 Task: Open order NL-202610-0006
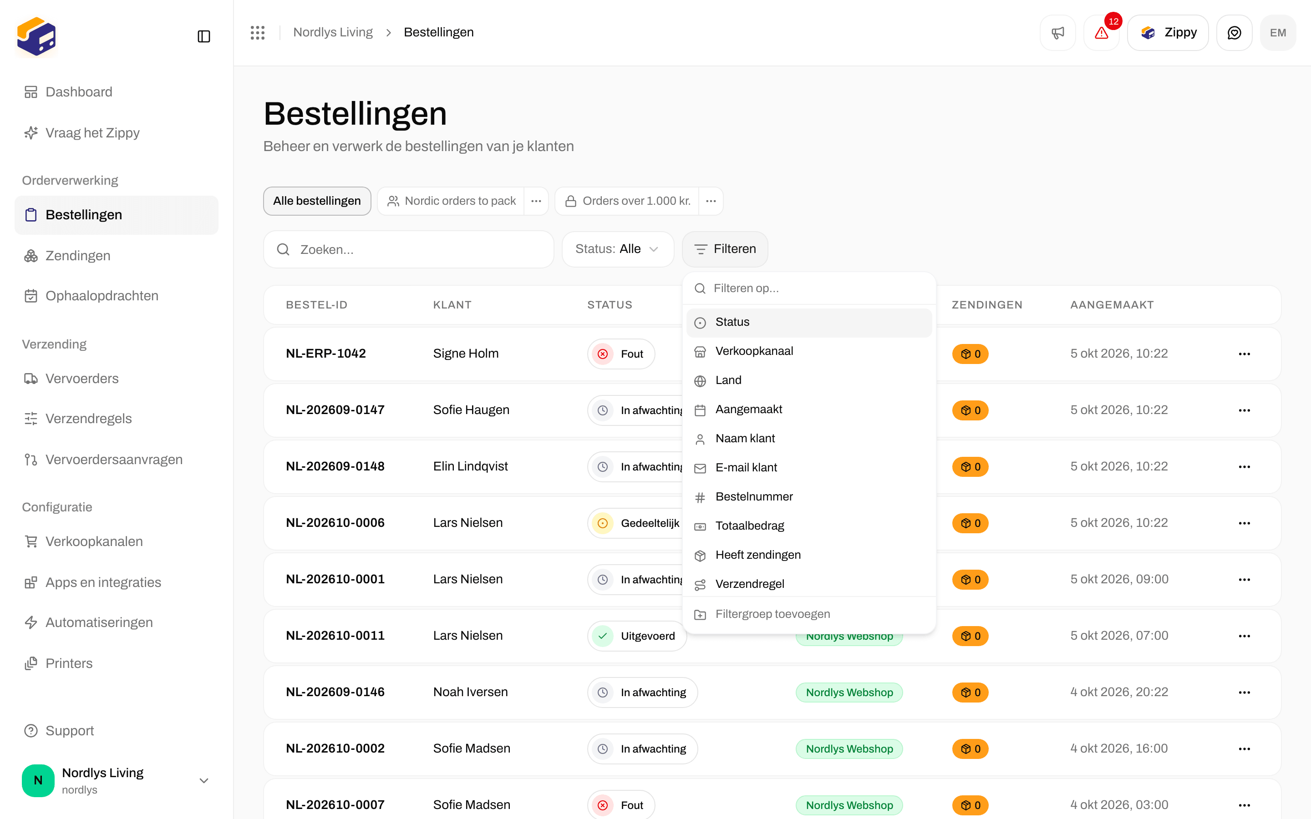(335, 523)
